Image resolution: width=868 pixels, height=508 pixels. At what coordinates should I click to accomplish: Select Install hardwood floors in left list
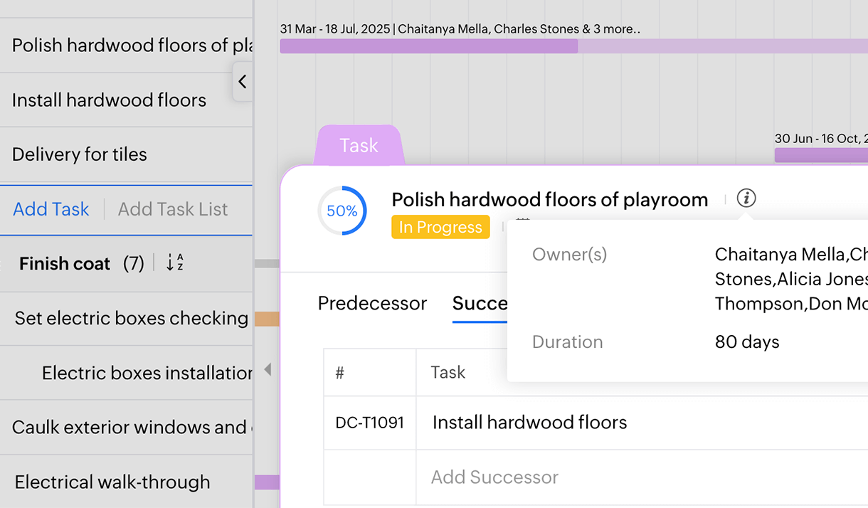click(x=109, y=100)
